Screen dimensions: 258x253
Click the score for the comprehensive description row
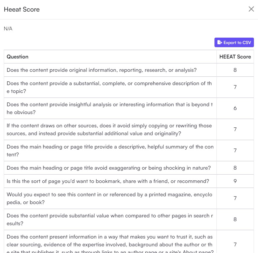pos(235,87)
